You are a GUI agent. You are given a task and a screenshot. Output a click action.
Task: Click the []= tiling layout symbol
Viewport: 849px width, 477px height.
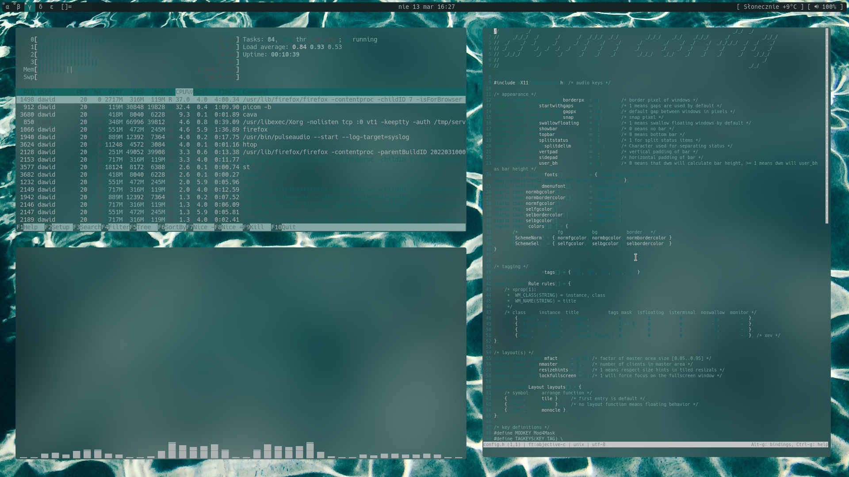[66, 7]
